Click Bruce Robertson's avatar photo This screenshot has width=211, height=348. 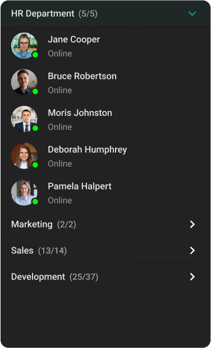click(x=24, y=82)
